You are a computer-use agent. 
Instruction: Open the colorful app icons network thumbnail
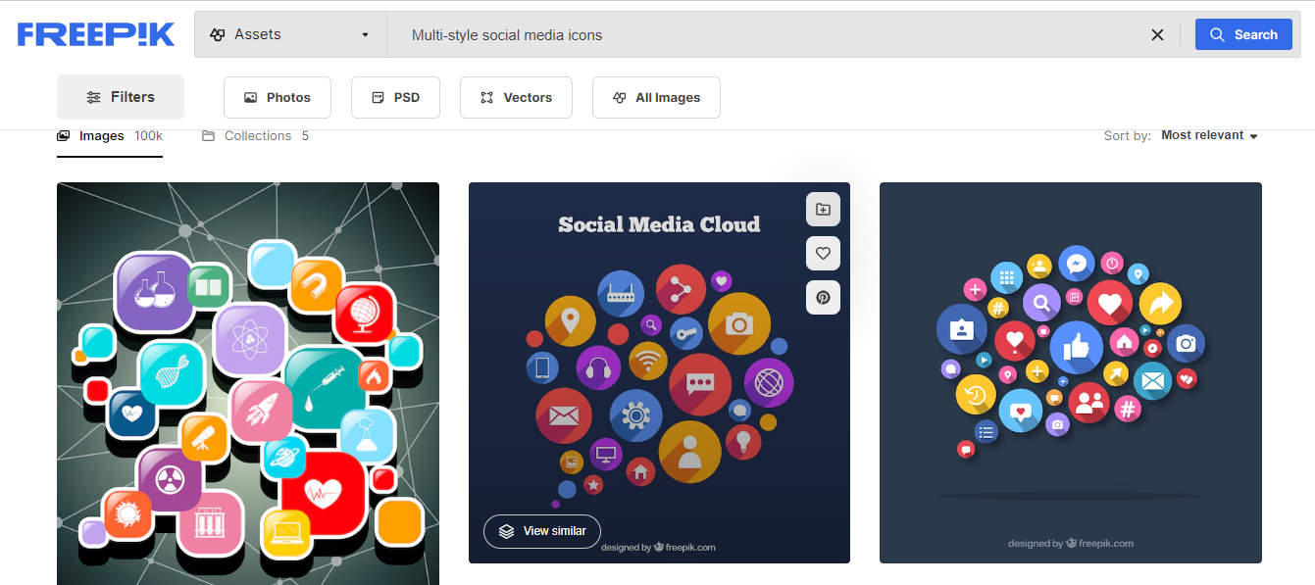247,382
